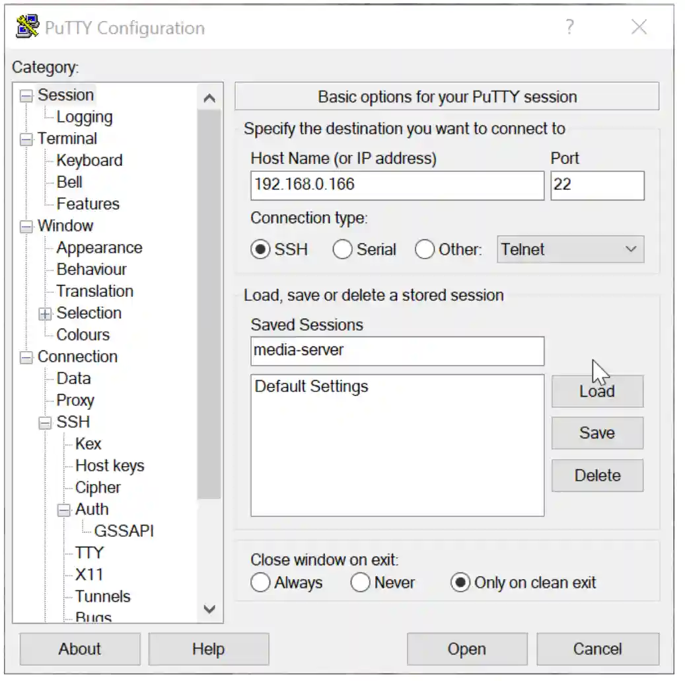Viewport: 685px width, 681px height.
Task: Save the media-server session
Action: point(596,432)
